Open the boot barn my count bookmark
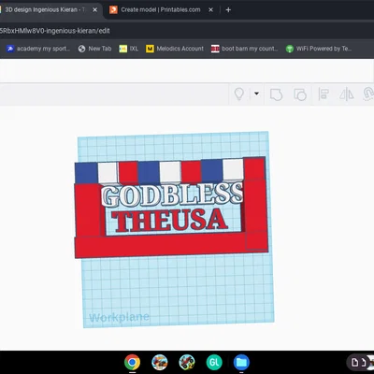 pyautogui.click(x=244, y=49)
